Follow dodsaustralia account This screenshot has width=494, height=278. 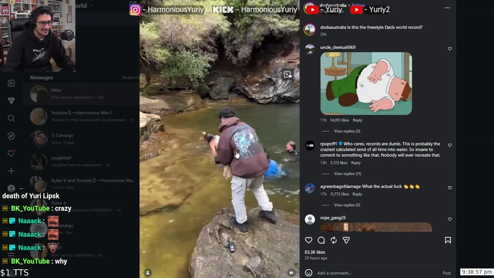click(358, 5)
